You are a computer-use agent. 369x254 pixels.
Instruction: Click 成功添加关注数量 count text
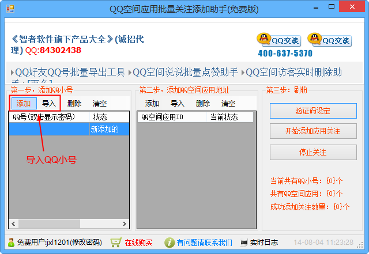[310, 207]
